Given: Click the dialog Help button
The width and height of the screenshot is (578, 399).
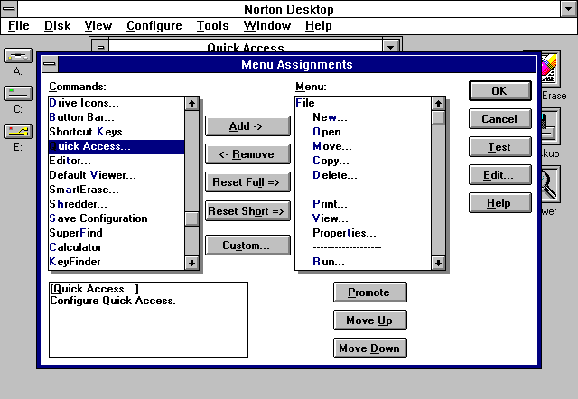Looking at the screenshot, I should point(499,202).
